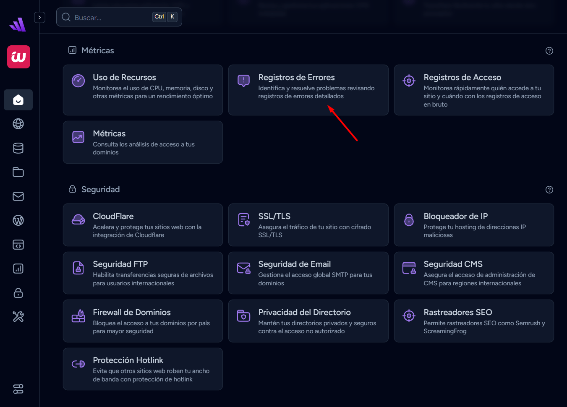This screenshot has height=407, width=567.
Task: Click 'Identifica y resuelve problemas' description
Action: 316,92
